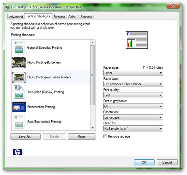
Task: Select 'General Everyday Printing' text label
Action: [45, 48]
